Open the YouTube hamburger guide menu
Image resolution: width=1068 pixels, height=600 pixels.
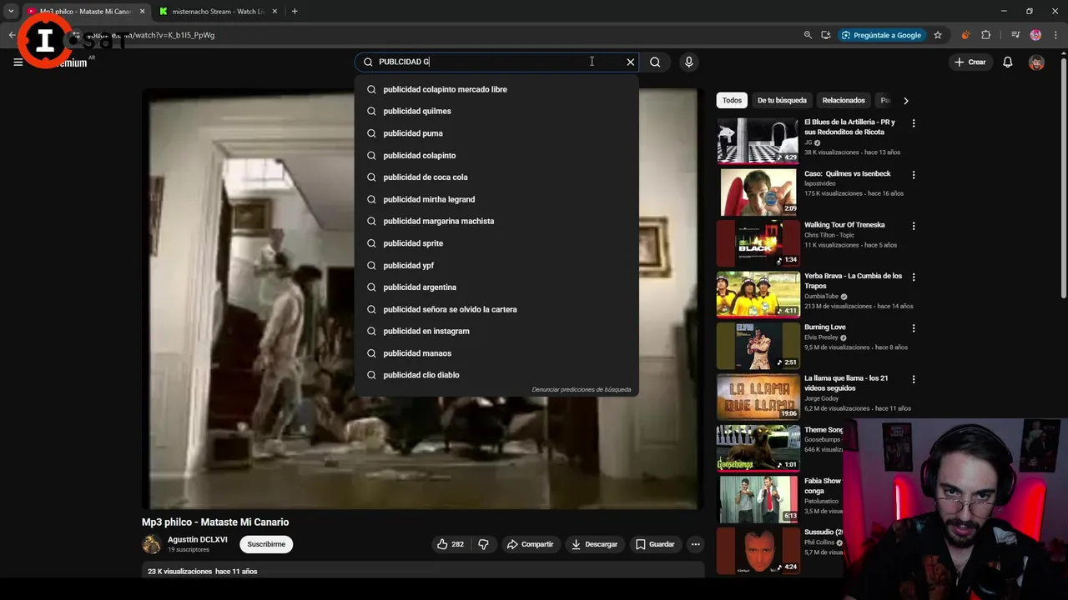point(18,62)
